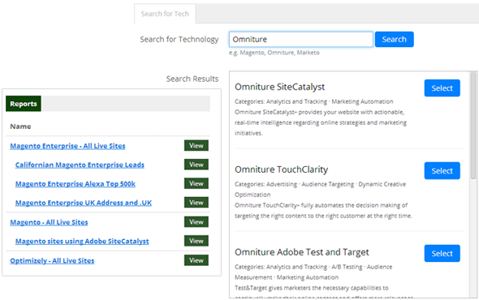
Task: Select Omniture Adobe Test and Target result
Action: click(442, 253)
